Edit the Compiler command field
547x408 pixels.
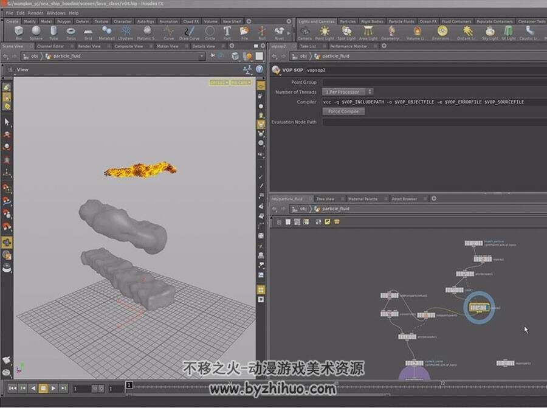pos(435,102)
